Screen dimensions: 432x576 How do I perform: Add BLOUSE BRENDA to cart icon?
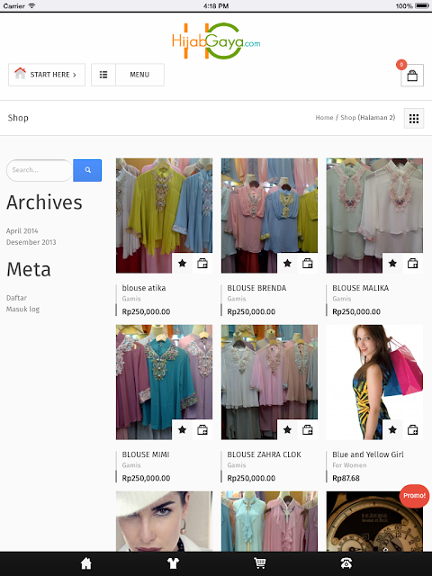coord(308,263)
